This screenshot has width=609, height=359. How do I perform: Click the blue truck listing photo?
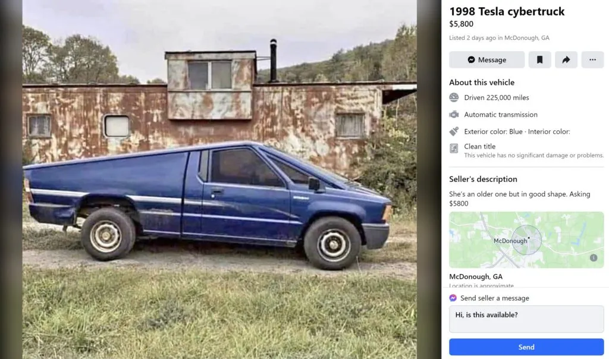219,179
